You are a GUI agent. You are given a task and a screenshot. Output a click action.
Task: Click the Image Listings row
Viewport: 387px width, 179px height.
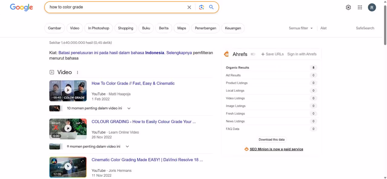coord(271,106)
